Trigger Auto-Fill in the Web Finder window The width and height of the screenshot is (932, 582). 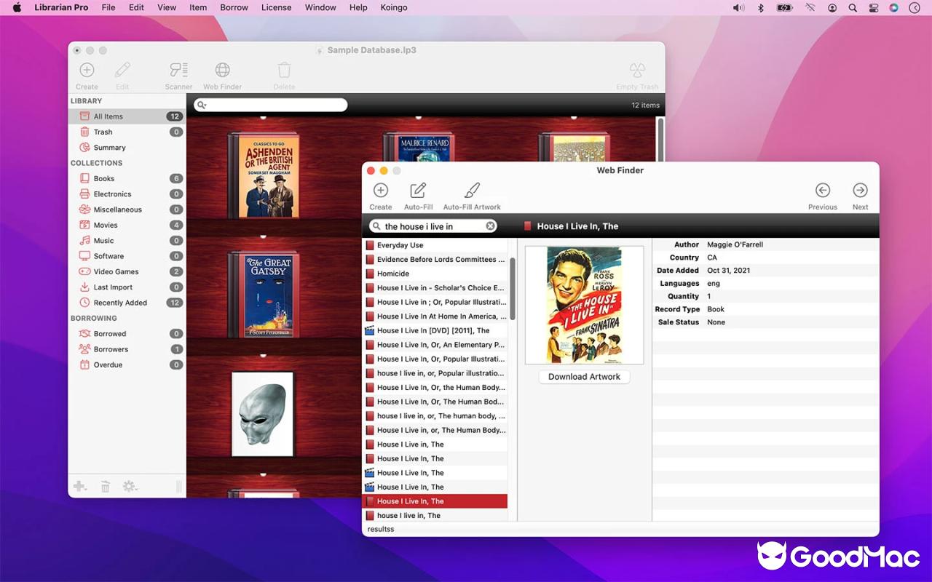(x=418, y=191)
